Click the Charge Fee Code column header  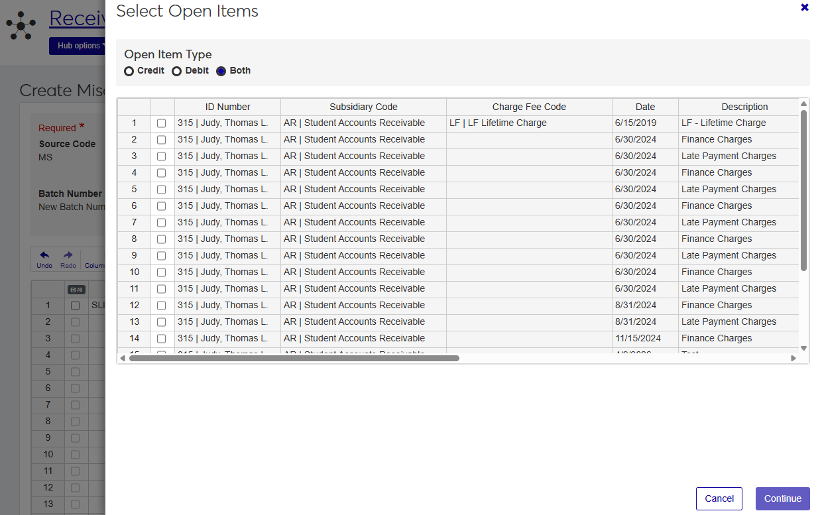click(530, 107)
